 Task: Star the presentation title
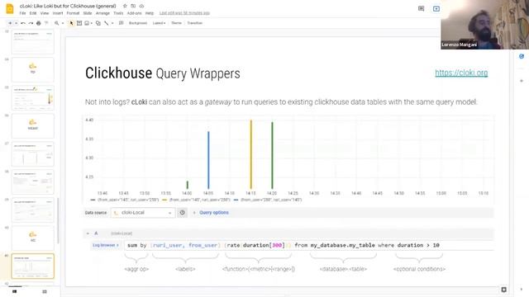[125, 6]
